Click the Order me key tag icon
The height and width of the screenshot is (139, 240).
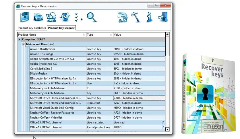click(123, 17)
